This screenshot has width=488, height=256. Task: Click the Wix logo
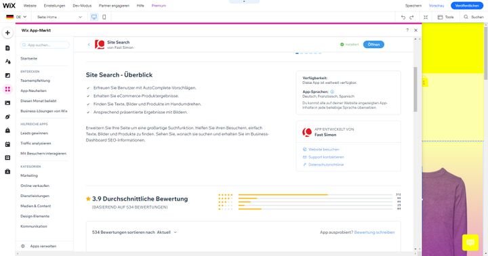[x=9, y=5]
